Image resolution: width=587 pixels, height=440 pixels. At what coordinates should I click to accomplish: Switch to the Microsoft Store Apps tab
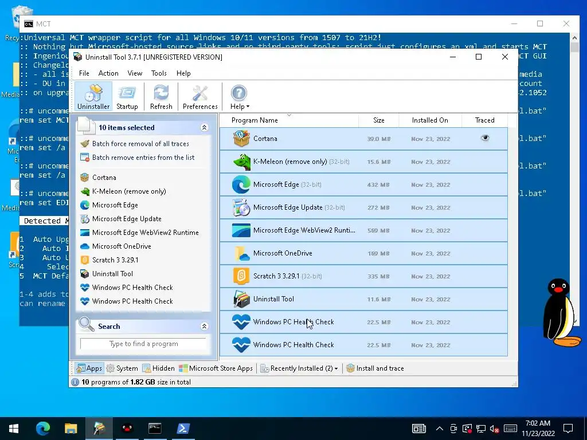(216, 368)
